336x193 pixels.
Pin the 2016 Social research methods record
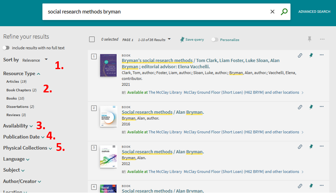(311, 107)
